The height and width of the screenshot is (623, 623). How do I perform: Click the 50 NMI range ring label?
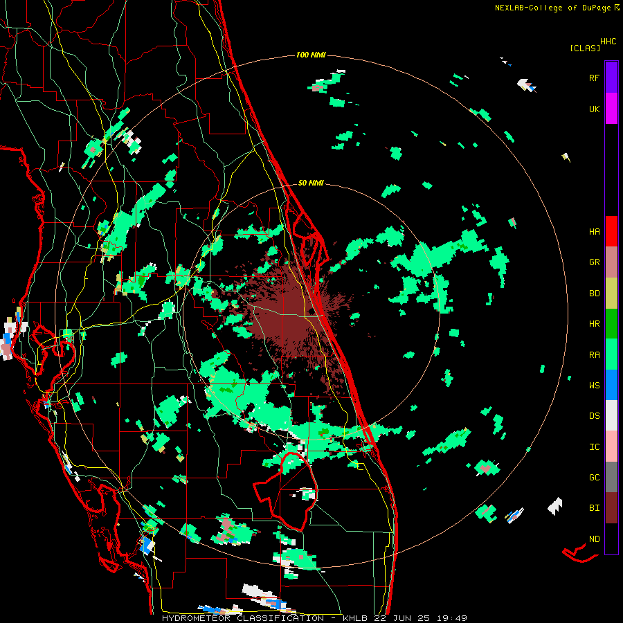[x=311, y=183]
